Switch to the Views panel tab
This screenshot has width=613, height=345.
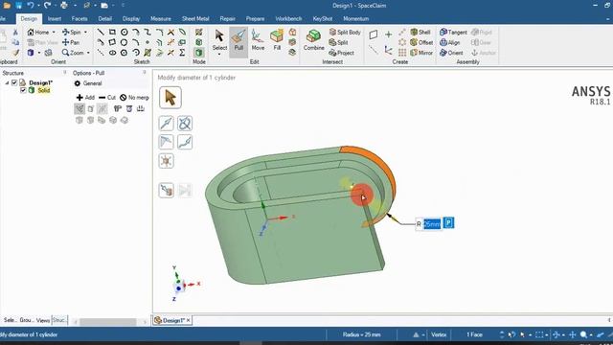tap(43, 320)
